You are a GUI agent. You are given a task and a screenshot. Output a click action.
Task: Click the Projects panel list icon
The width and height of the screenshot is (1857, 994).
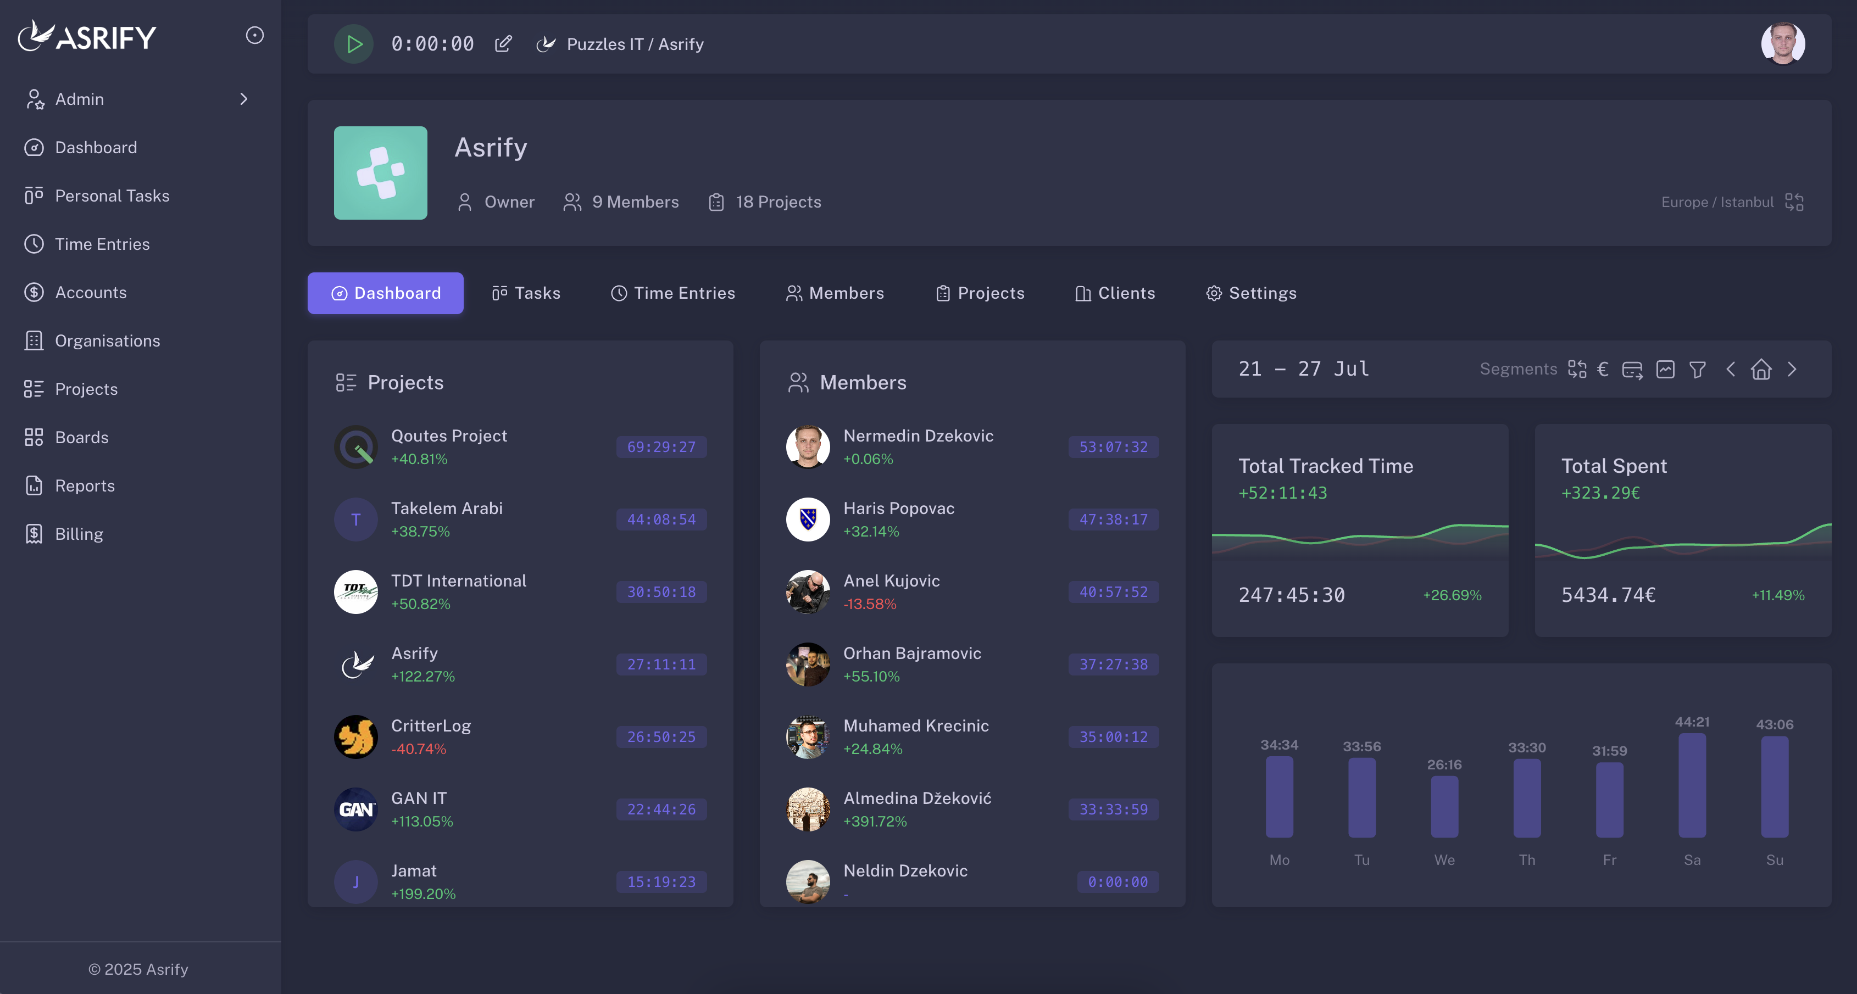point(346,382)
